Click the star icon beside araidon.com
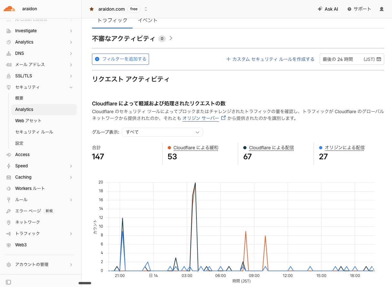This screenshot has height=287, width=392. point(92,9)
